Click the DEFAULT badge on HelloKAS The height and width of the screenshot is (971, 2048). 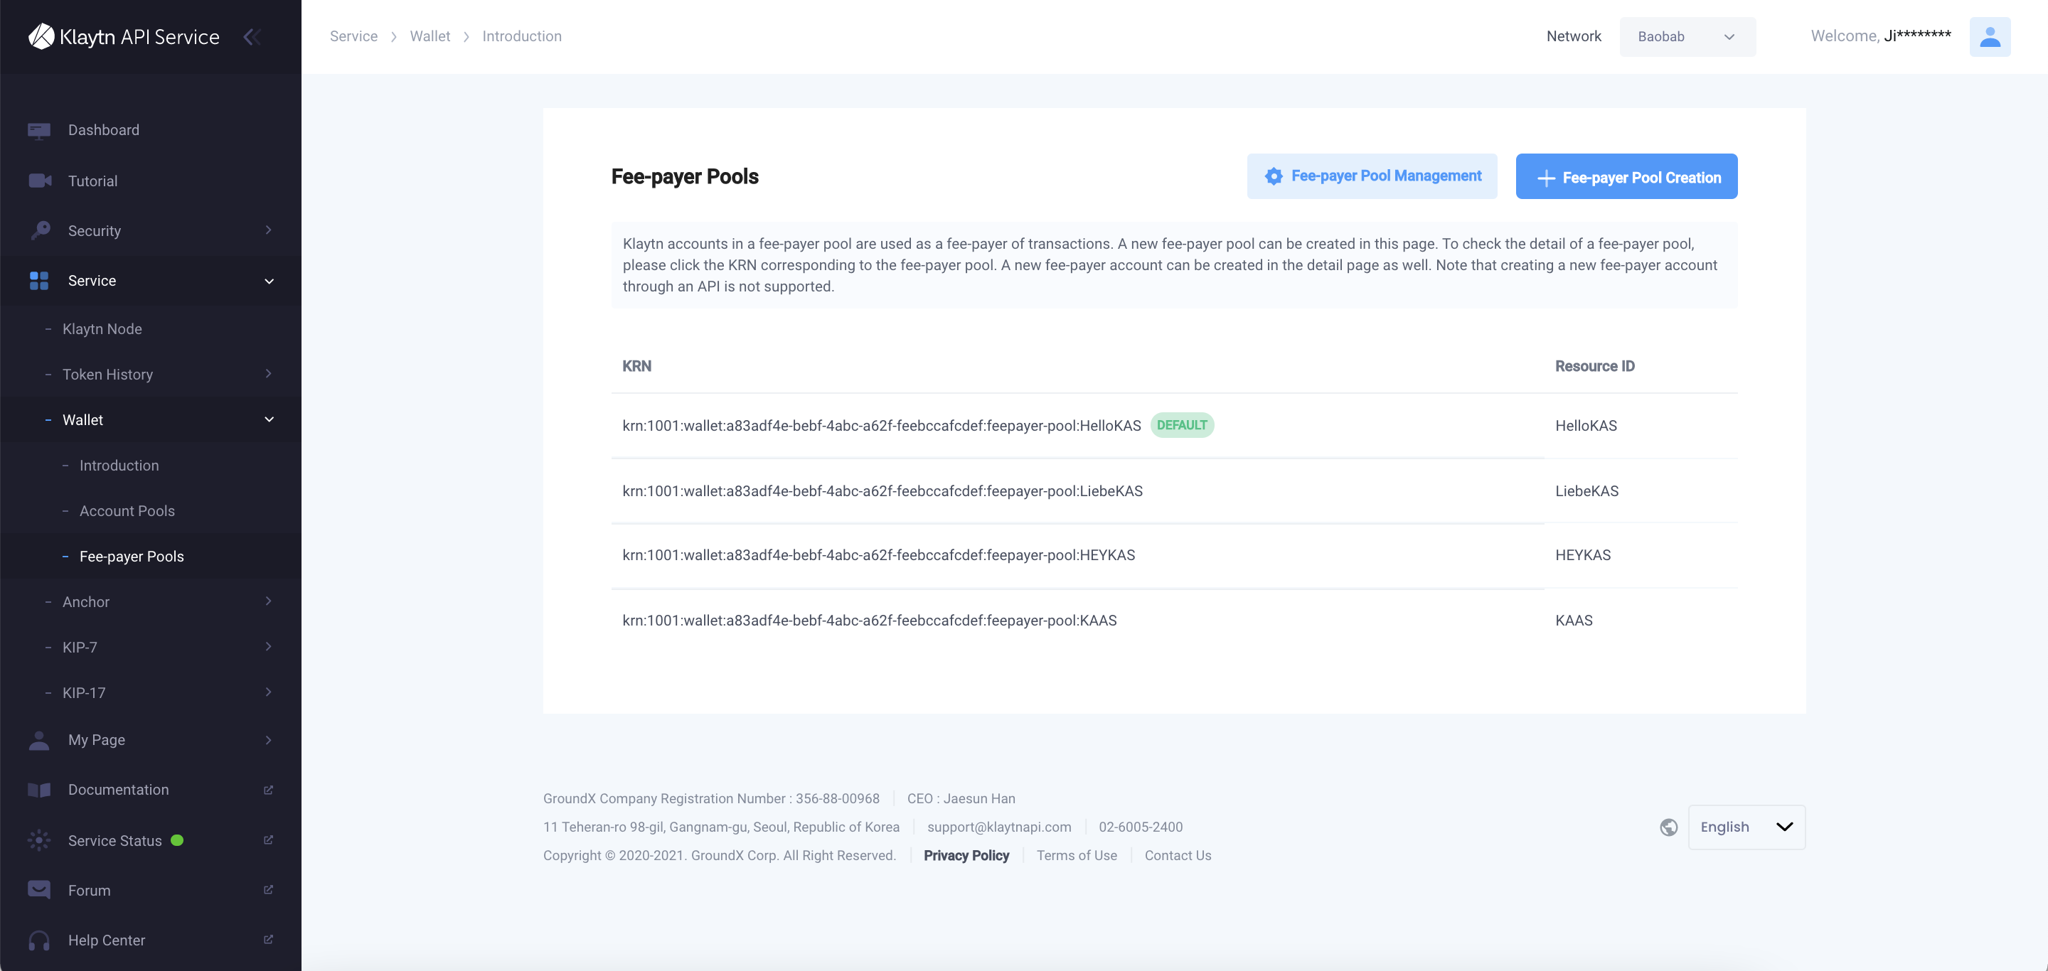1181,425
